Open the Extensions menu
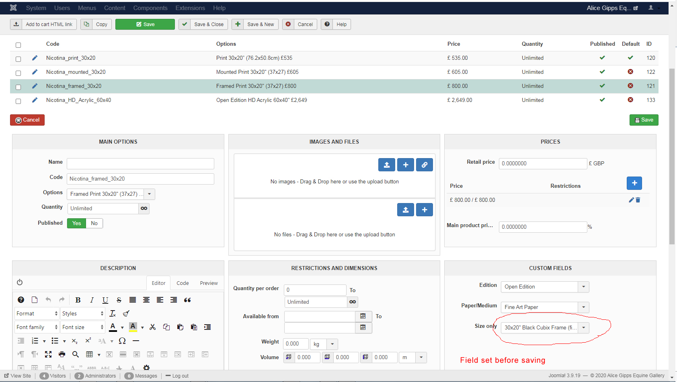This screenshot has height=382, width=677. (x=190, y=8)
